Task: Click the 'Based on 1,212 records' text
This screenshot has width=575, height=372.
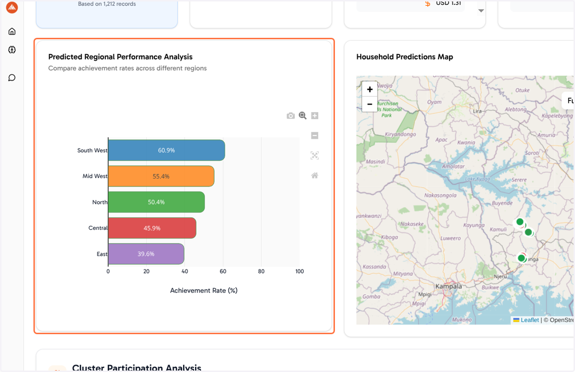Action: (x=107, y=4)
